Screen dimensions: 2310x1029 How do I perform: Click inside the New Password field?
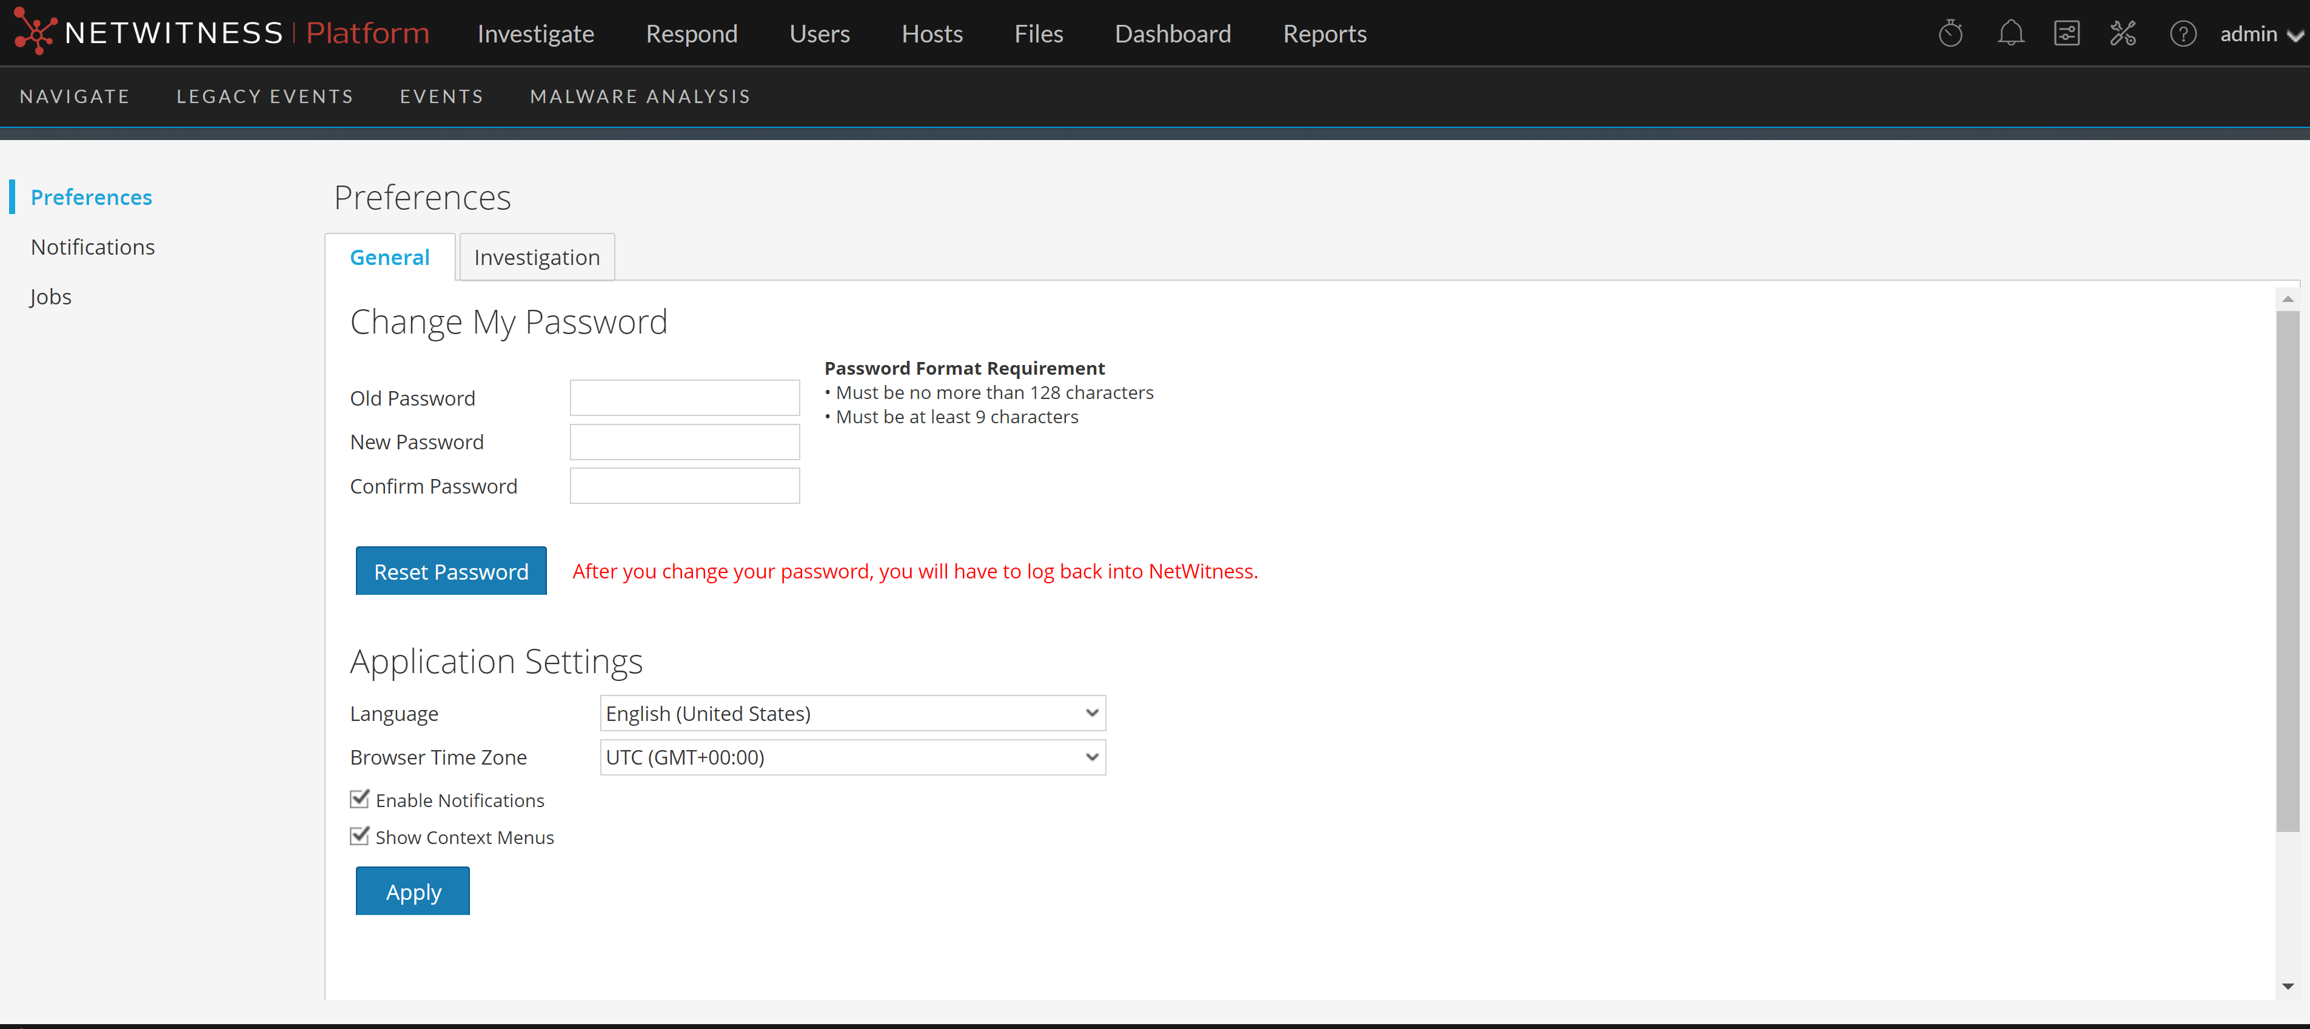pyautogui.click(x=685, y=441)
